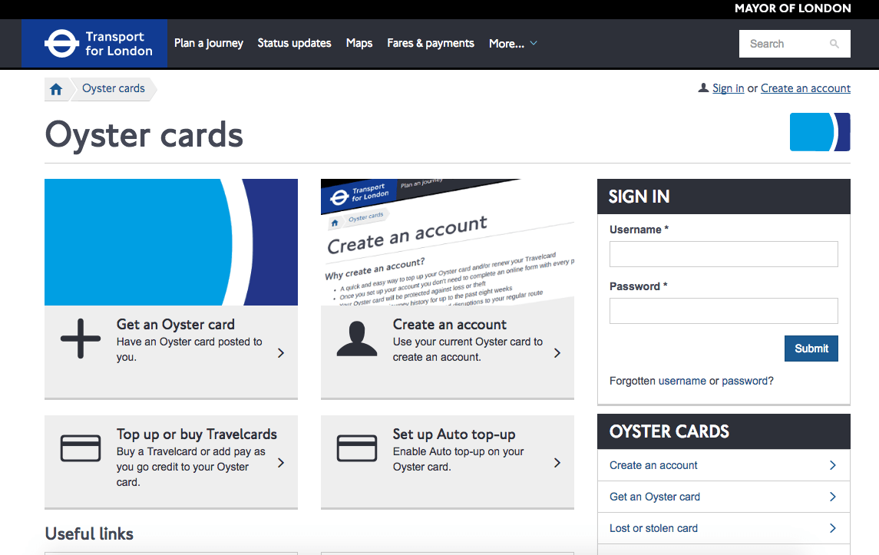The height and width of the screenshot is (555, 879).
Task: Click the search magnifier icon
Action: click(x=834, y=44)
